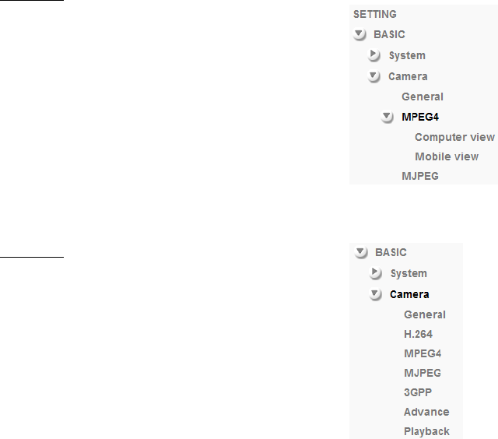Open the Mobile view settings

tap(447, 156)
